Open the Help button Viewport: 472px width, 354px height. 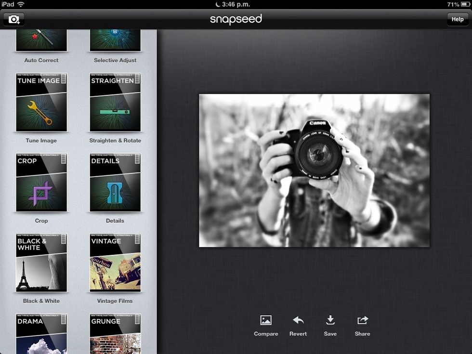point(457,19)
